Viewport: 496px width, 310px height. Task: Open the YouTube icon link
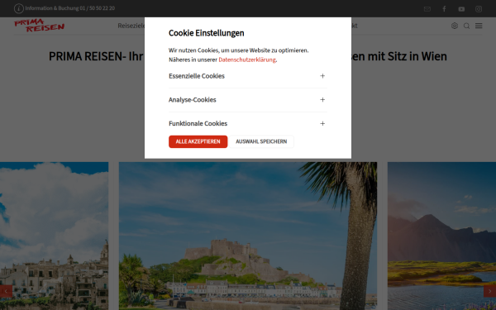coord(461,9)
